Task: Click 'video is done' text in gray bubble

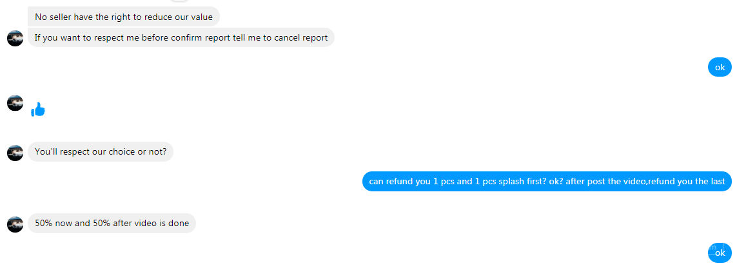Action: click(x=162, y=224)
